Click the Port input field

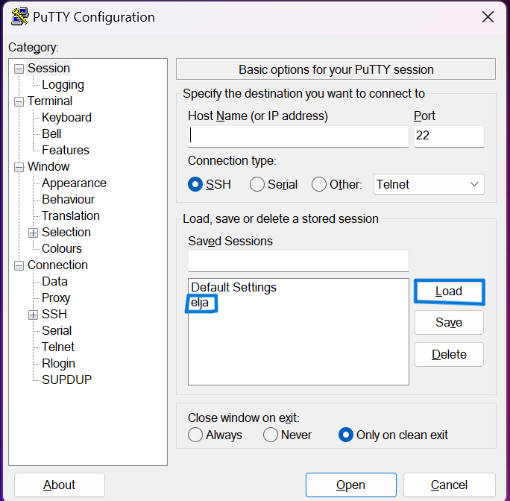click(x=449, y=136)
